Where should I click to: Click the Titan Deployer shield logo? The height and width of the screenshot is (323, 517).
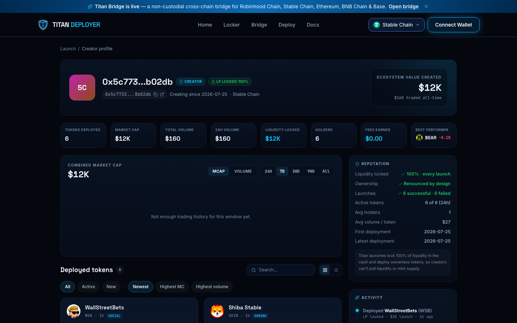pyautogui.click(x=43, y=25)
